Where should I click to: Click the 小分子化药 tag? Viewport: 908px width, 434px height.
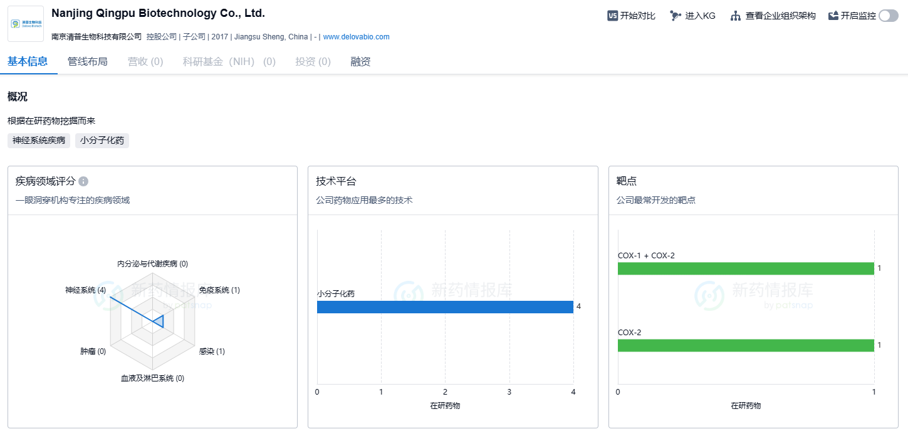coord(102,141)
